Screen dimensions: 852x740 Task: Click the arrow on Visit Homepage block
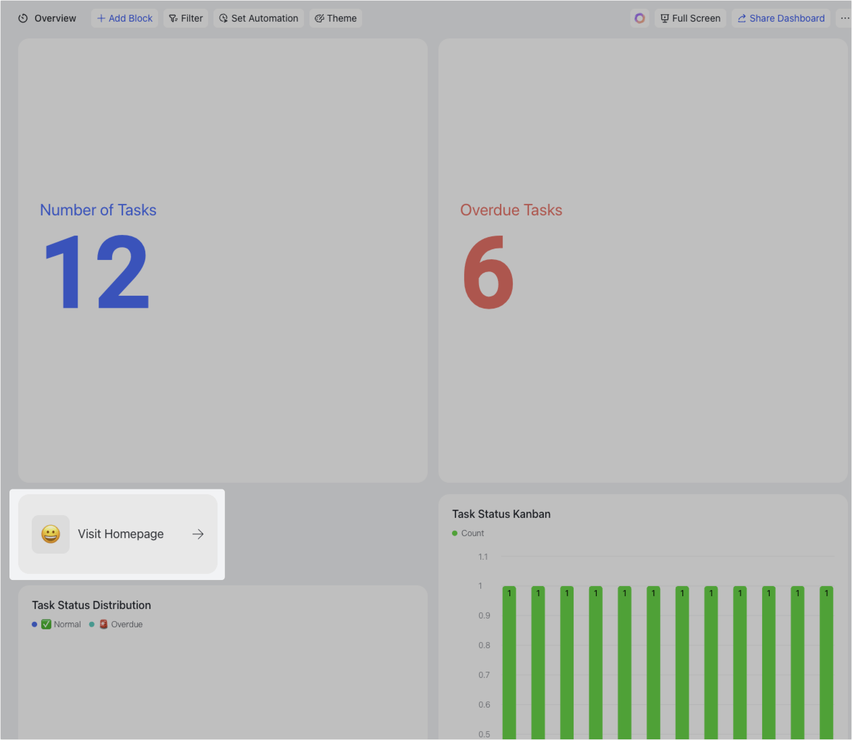click(198, 534)
